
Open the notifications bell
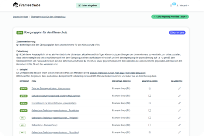(171, 5)
